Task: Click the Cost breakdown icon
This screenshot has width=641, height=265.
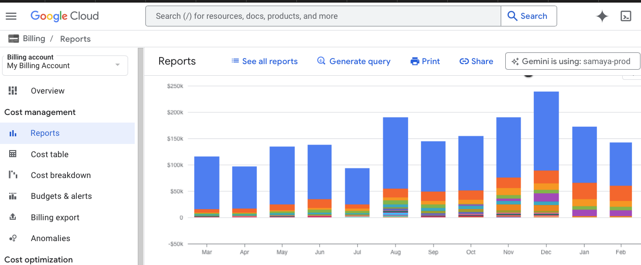Action: coord(13,175)
